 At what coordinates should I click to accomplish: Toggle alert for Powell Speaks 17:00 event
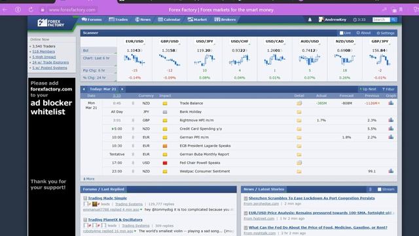(x=133, y=163)
